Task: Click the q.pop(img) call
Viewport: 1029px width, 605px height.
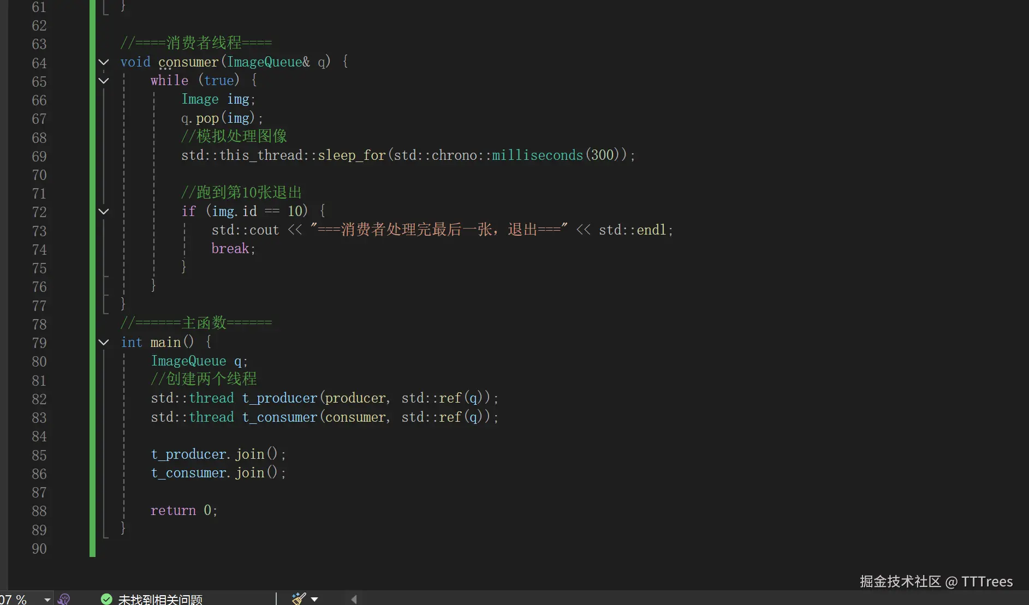Action: 222,118
